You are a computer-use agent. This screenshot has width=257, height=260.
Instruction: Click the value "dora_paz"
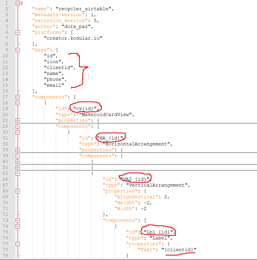click(x=76, y=26)
